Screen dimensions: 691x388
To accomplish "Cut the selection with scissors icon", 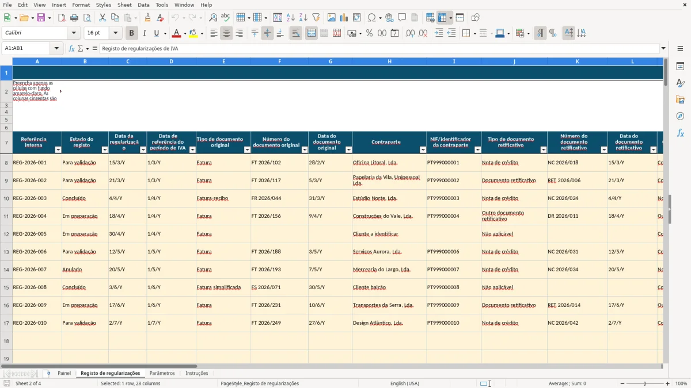I will (102, 18).
